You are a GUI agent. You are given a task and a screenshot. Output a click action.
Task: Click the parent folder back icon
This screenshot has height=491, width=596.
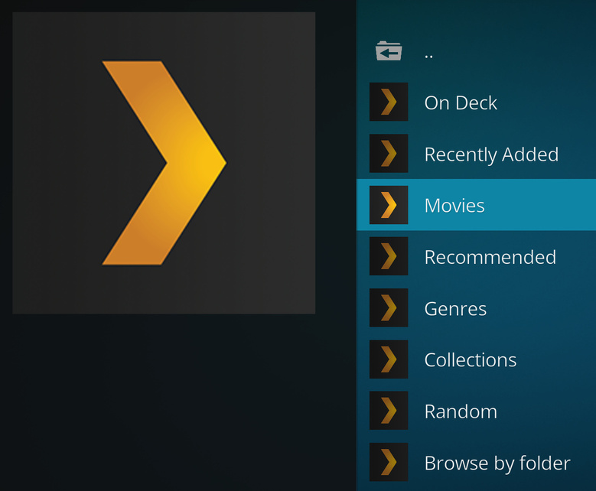pos(389,51)
